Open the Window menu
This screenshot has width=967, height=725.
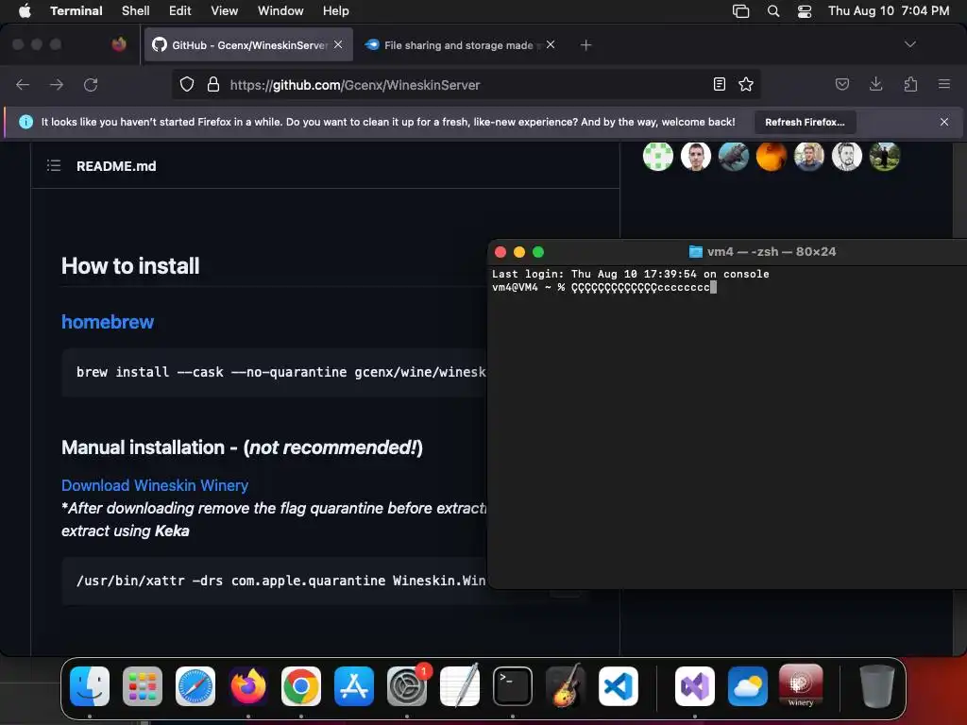pyautogui.click(x=280, y=10)
